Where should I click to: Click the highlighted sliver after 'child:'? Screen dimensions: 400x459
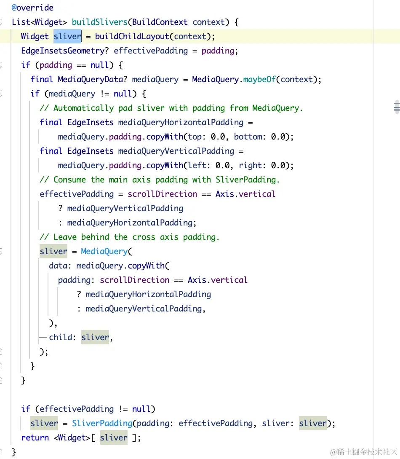[x=95, y=337]
